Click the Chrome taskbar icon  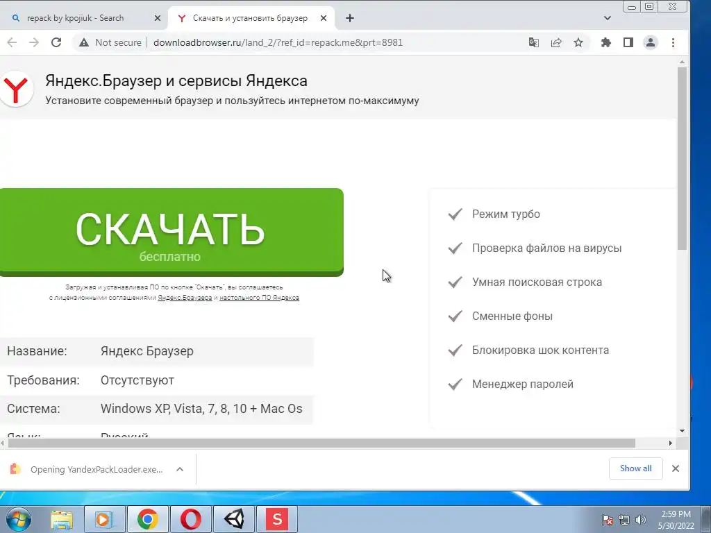pyautogui.click(x=148, y=519)
